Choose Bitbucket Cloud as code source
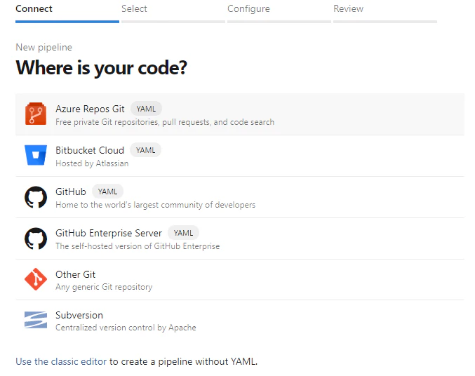This screenshot has height=376, width=475. coord(240,156)
